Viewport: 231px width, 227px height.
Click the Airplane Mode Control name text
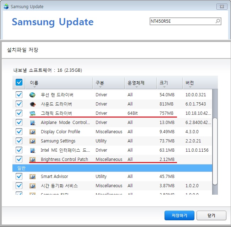pyautogui.click(x=65, y=123)
